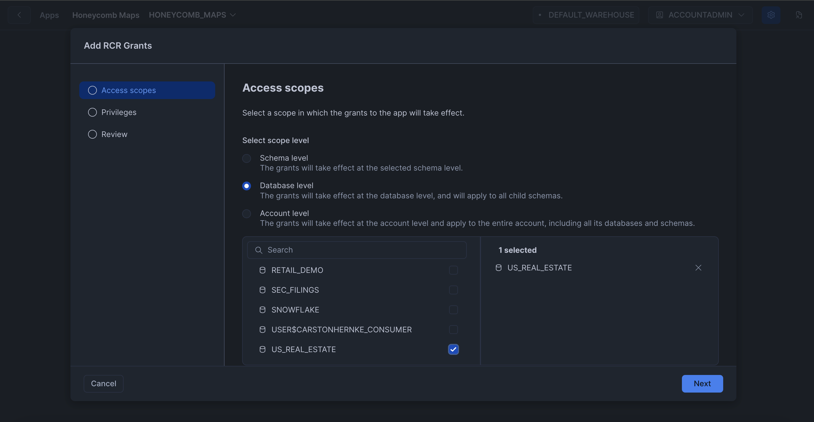Viewport: 814px width, 422px height.
Task: Select the Schema level option
Action: (x=246, y=158)
